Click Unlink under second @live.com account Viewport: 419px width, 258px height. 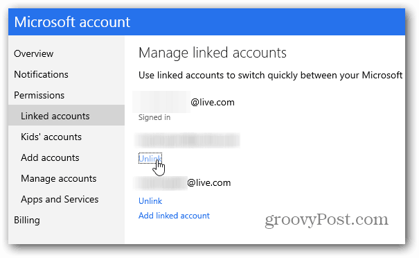[x=150, y=201]
